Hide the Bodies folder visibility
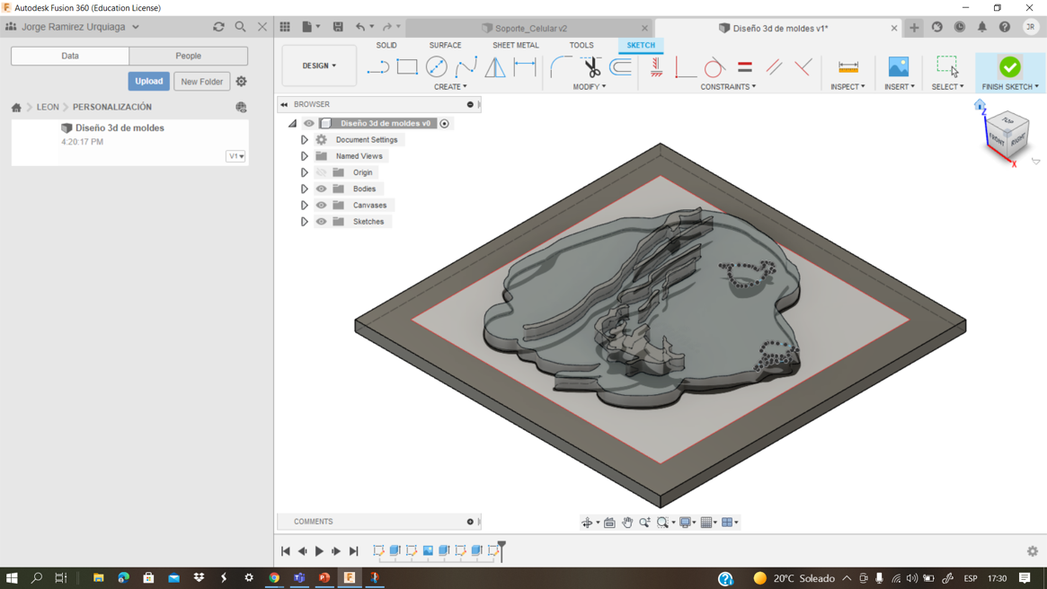This screenshot has width=1047, height=589. (321, 189)
